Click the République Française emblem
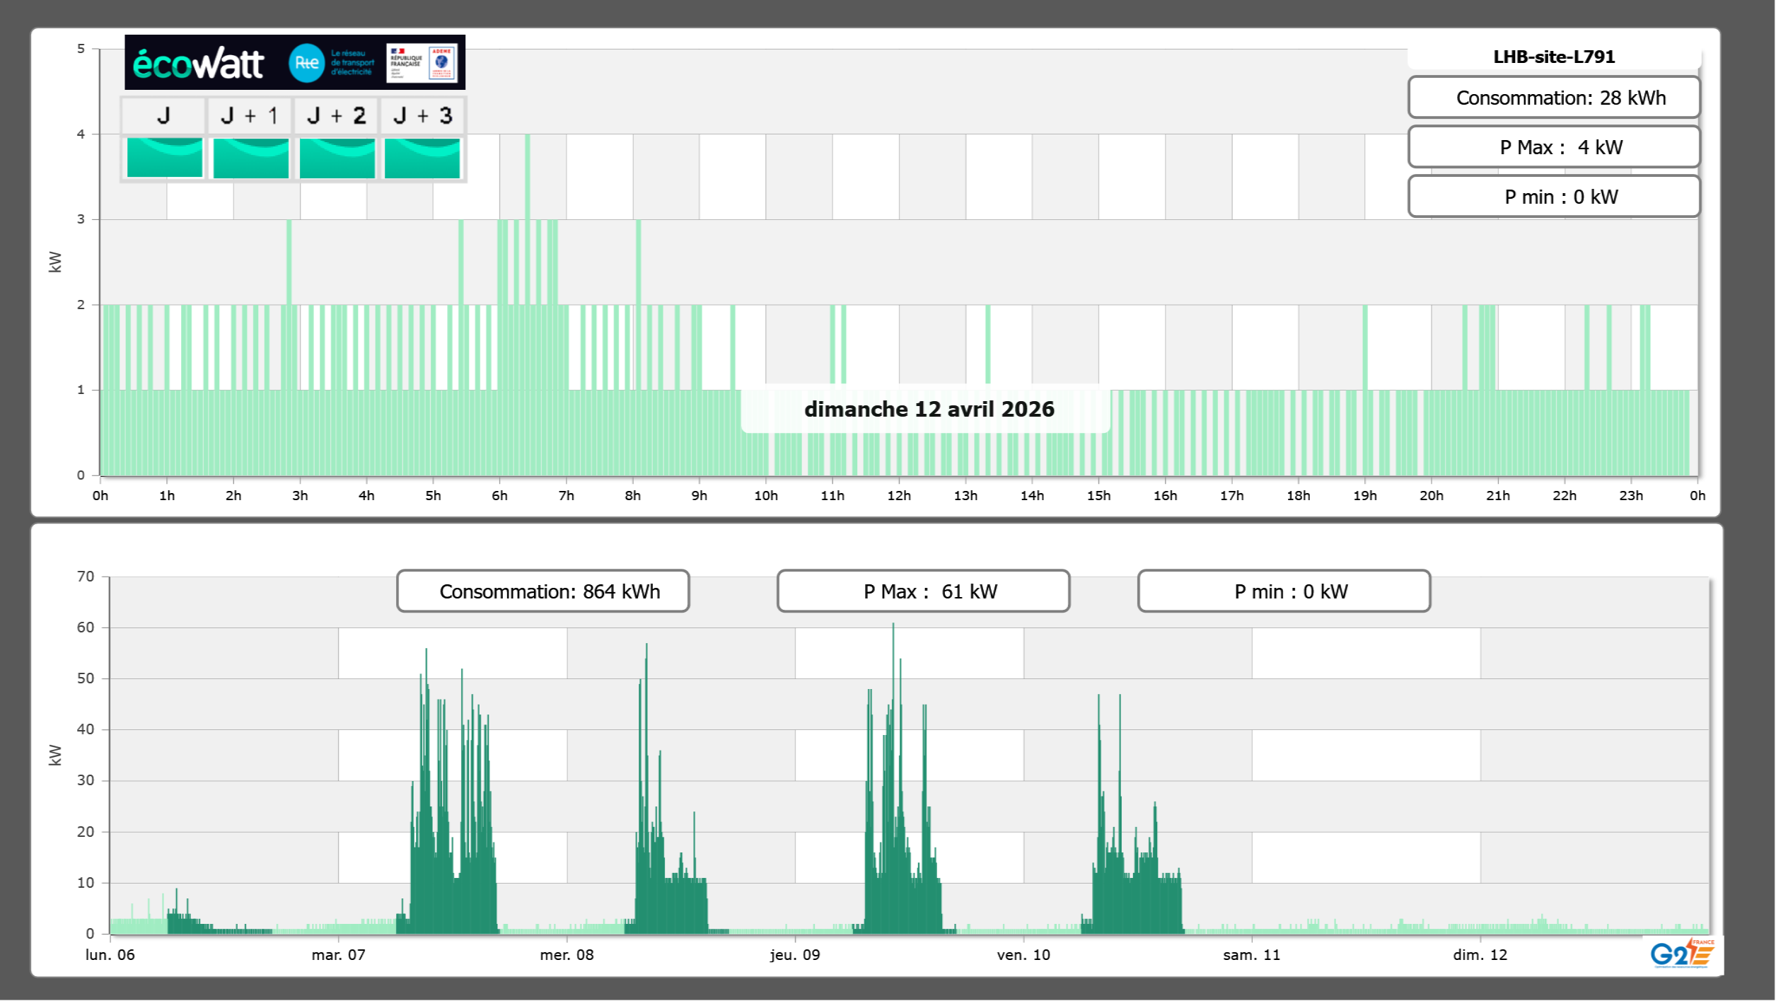The width and height of the screenshot is (1776, 1001). pos(406,63)
